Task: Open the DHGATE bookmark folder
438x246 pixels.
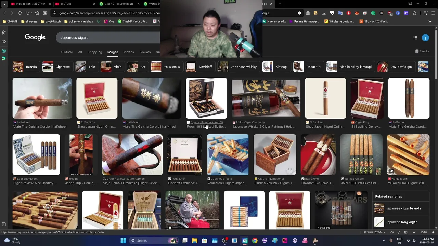Action: click(x=10, y=21)
